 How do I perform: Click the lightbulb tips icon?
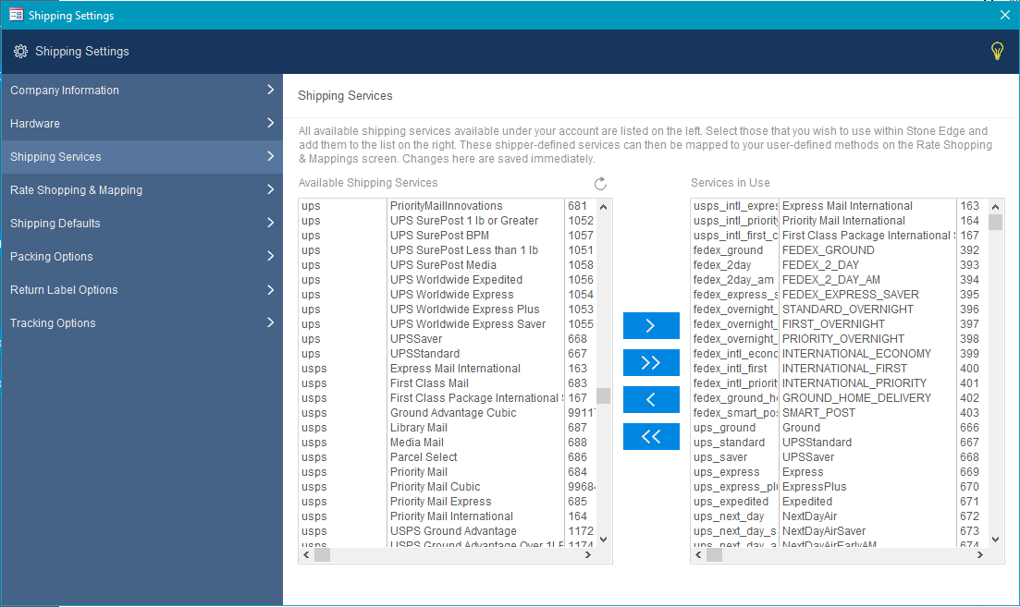997,51
